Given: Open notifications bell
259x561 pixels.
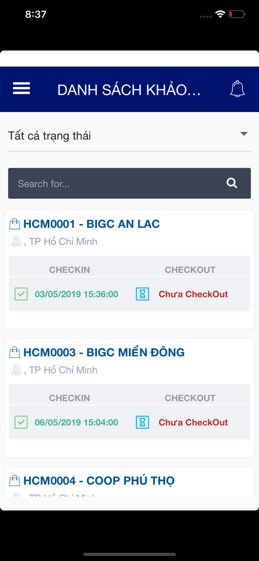Looking at the screenshot, I should coord(237,89).
